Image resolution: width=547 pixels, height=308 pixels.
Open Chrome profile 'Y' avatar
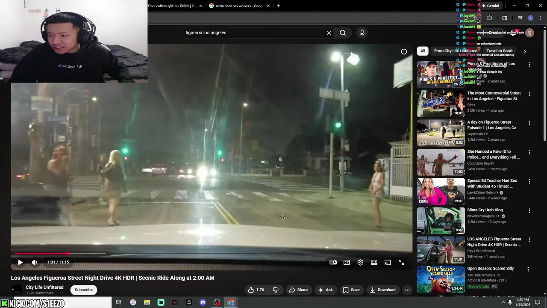tap(530, 18)
